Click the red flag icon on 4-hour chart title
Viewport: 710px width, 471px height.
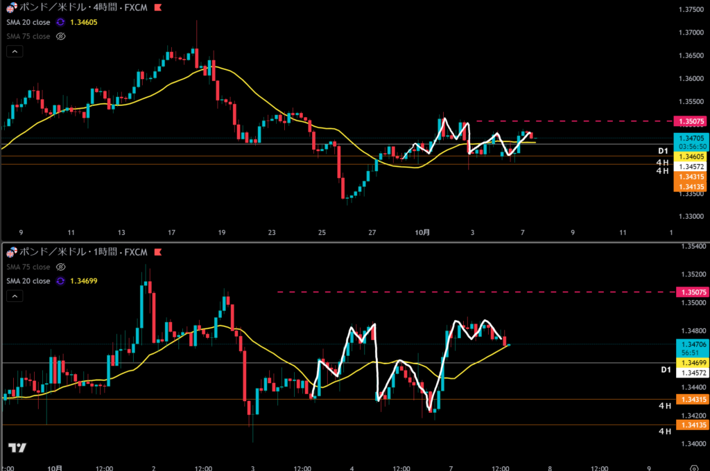pyautogui.click(x=158, y=8)
